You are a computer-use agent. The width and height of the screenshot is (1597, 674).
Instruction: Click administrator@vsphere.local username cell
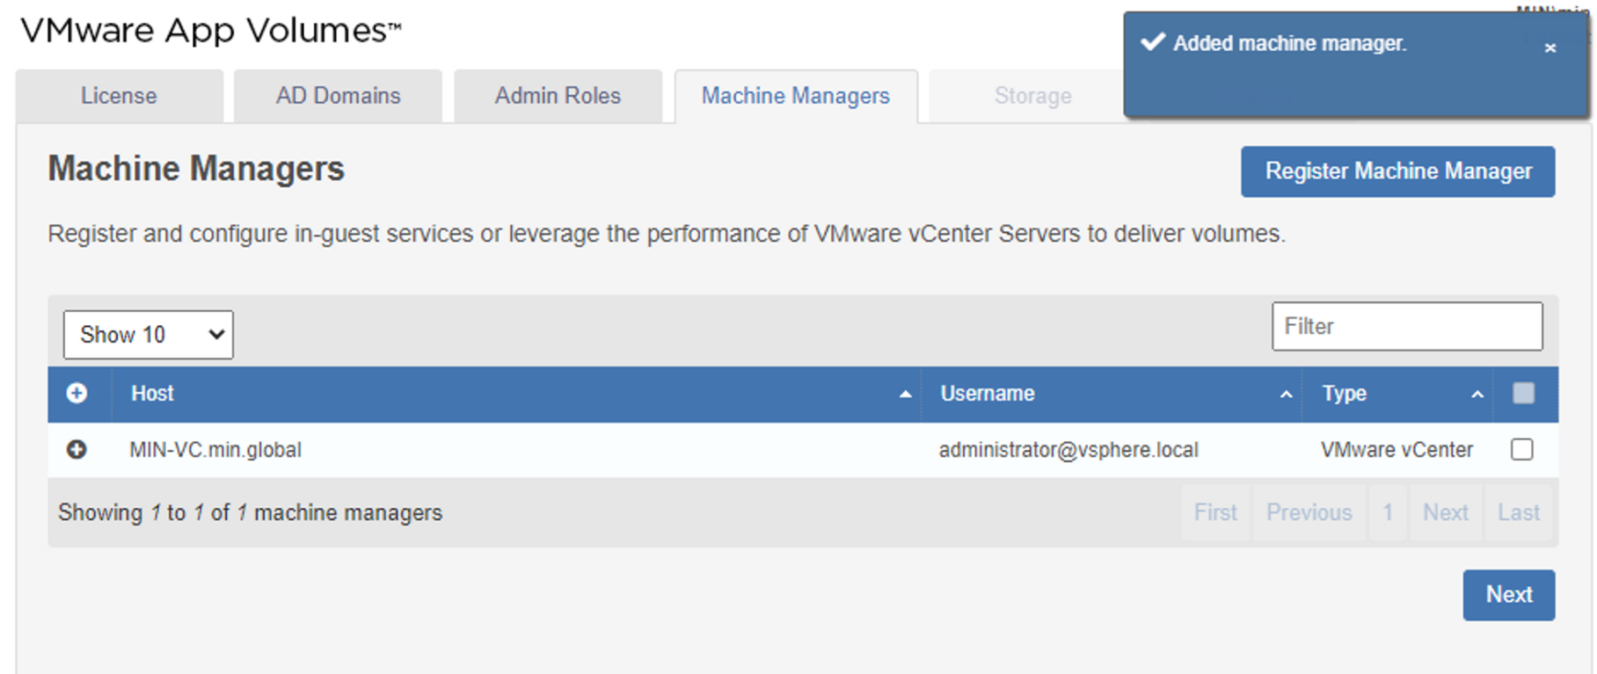tap(1068, 450)
